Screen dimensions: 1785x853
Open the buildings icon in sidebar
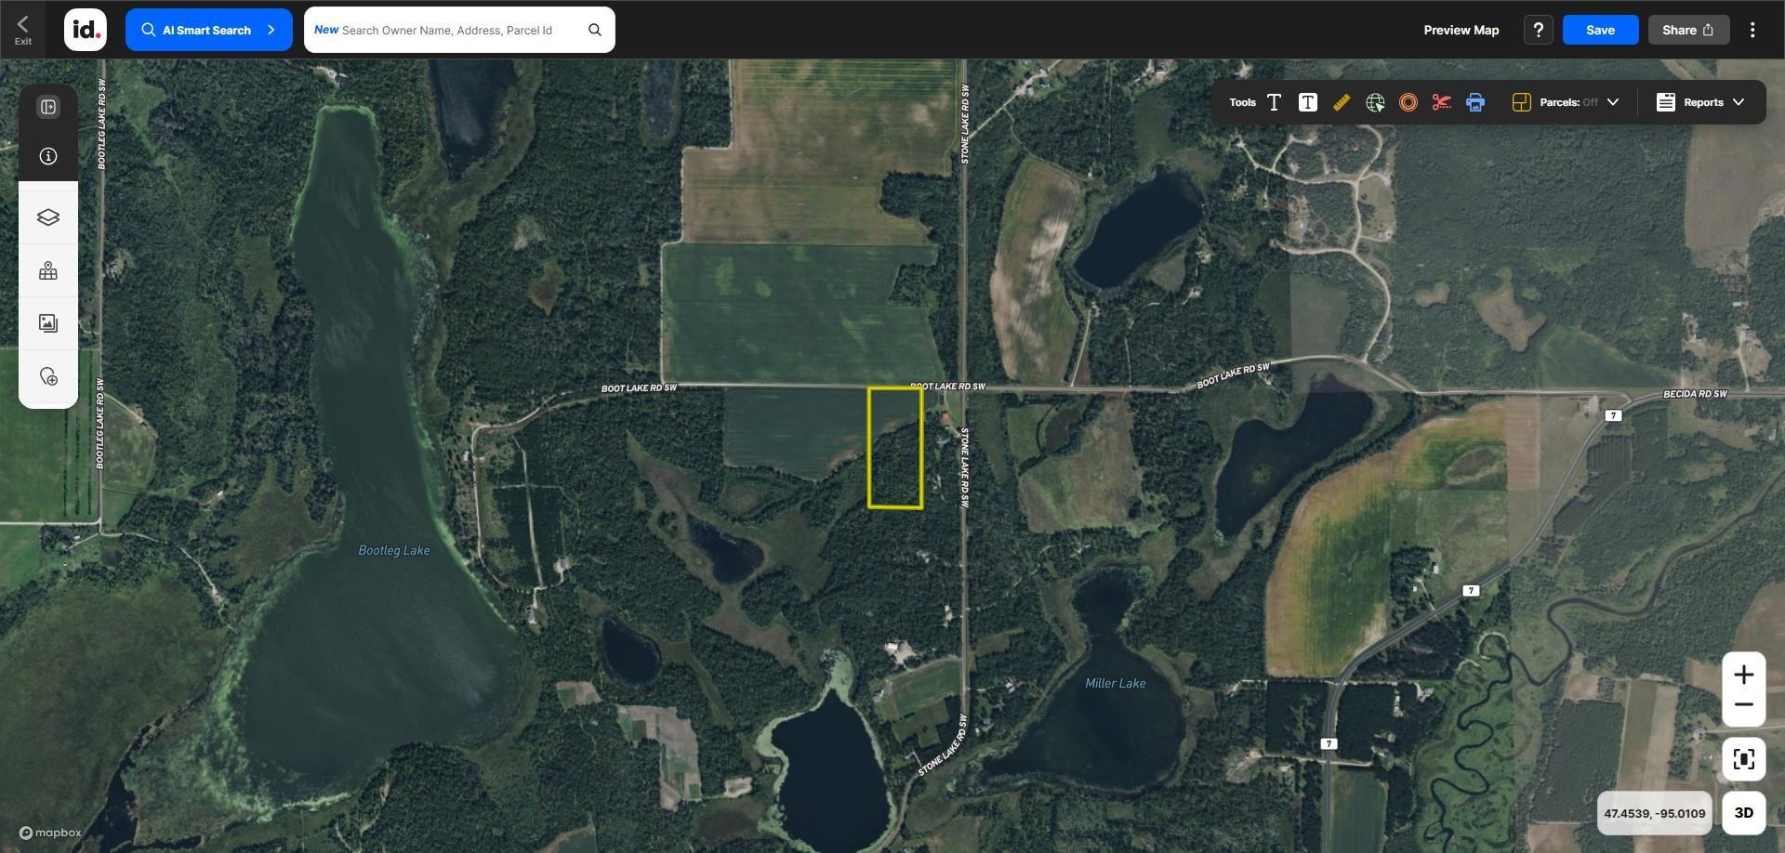[48, 271]
